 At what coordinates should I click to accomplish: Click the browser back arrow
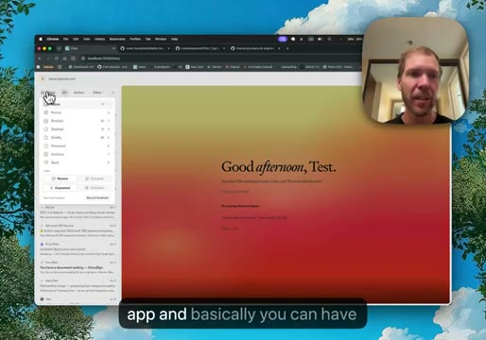coord(40,59)
